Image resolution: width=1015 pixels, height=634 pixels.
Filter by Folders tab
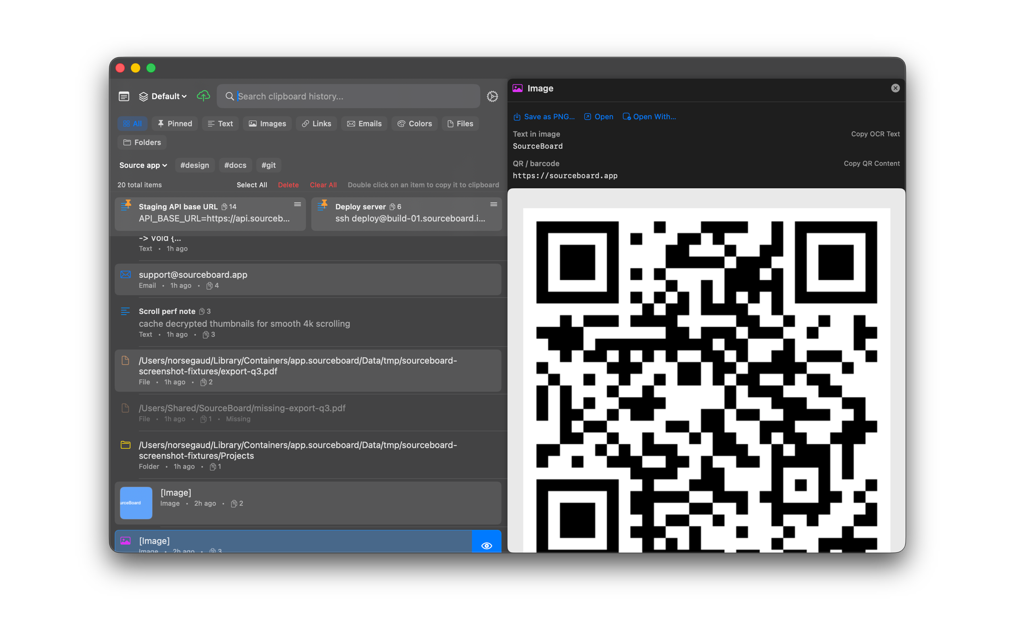click(142, 143)
